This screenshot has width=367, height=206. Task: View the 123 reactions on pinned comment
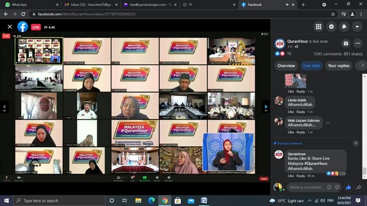click(x=336, y=173)
